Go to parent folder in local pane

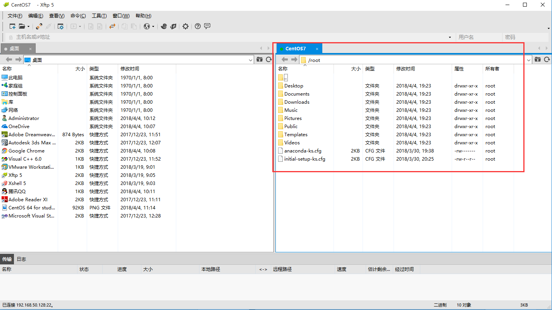pos(260,60)
